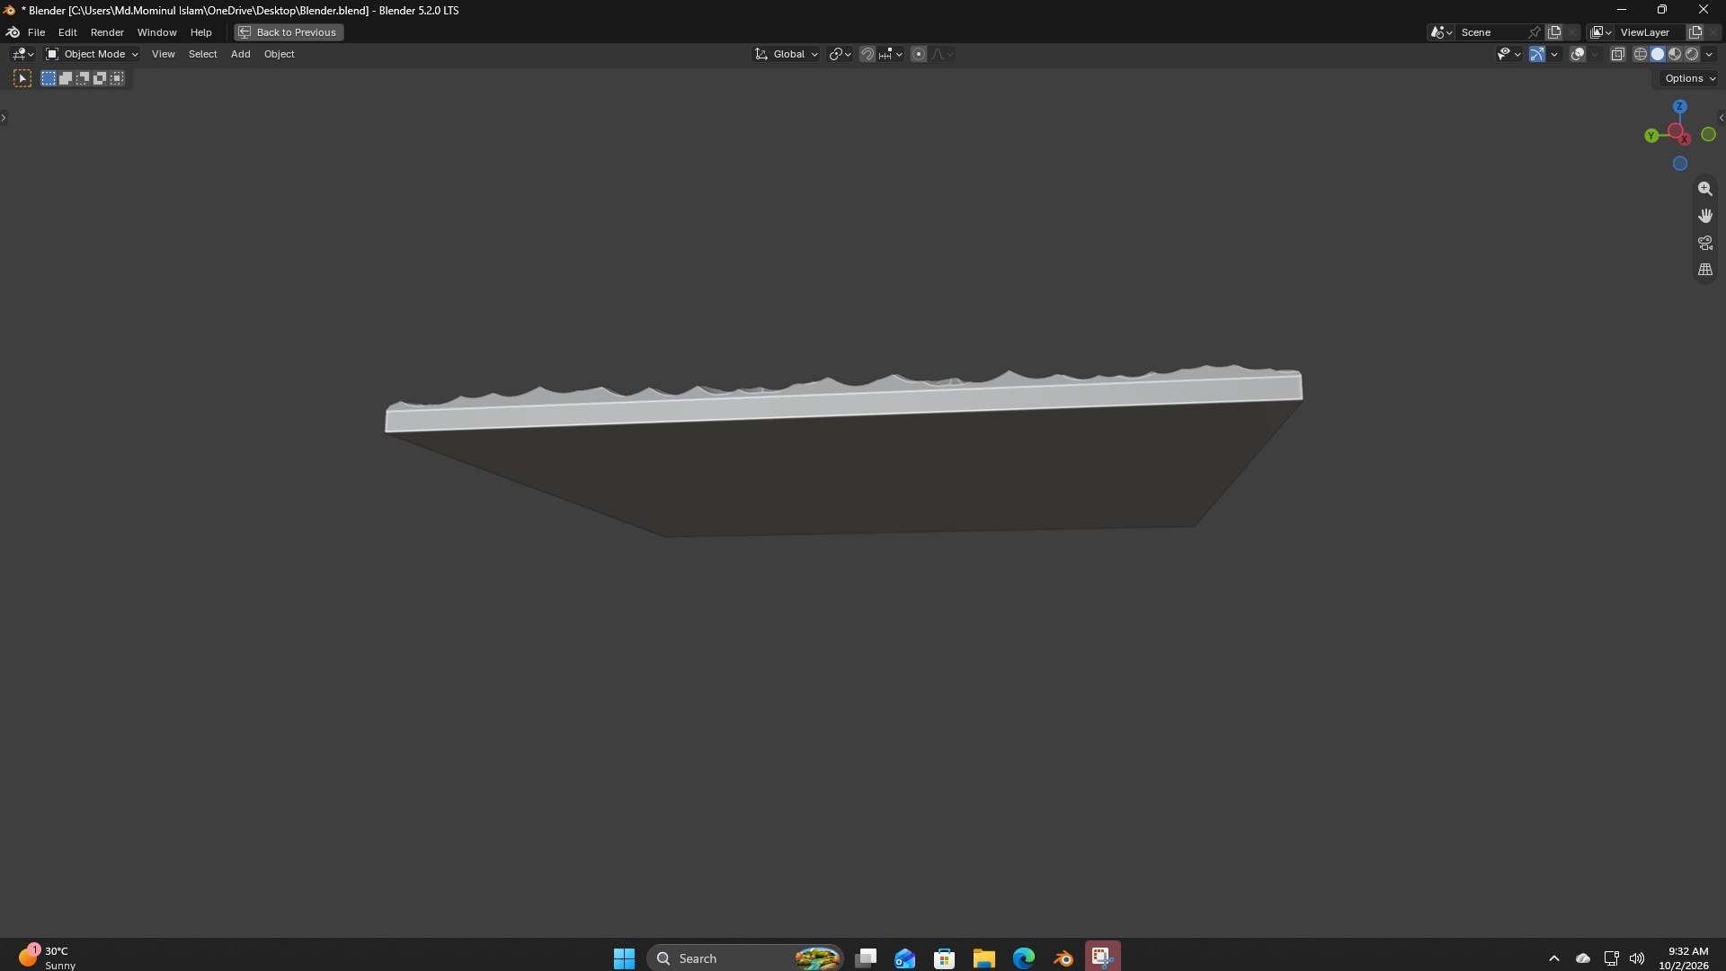Open the Object Mode dropdown
Viewport: 1726px width, 971px height.
point(92,54)
